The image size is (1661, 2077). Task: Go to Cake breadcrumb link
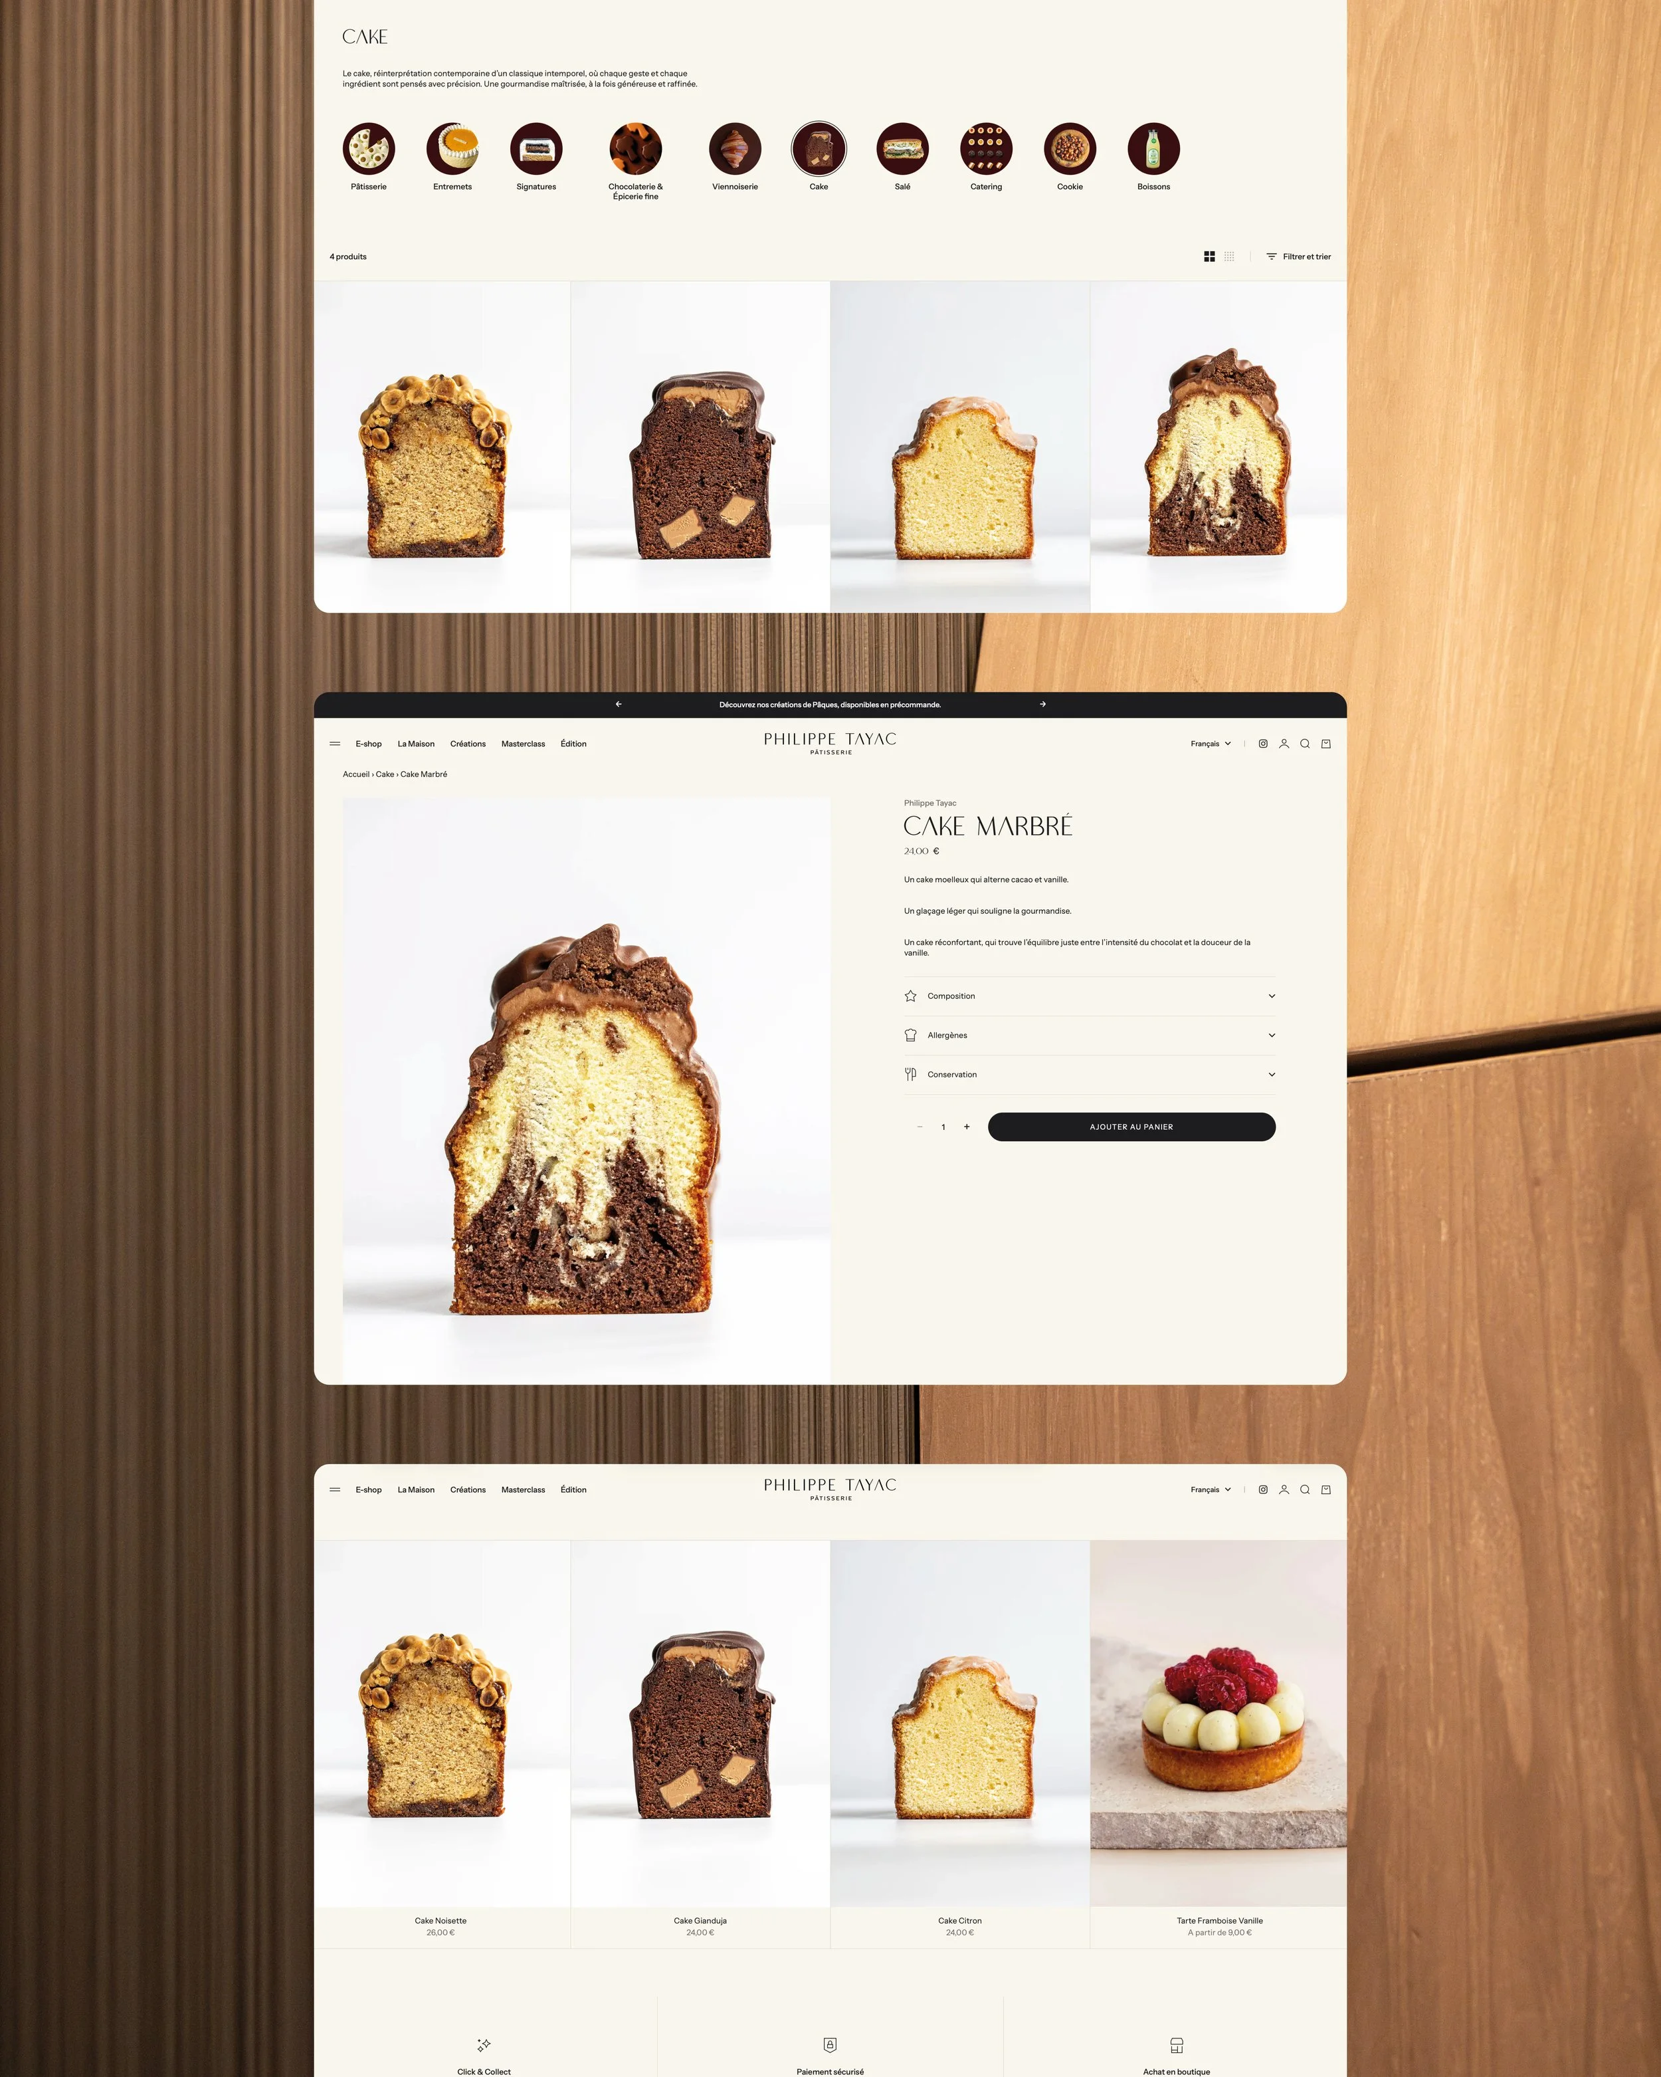pyautogui.click(x=385, y=774)
